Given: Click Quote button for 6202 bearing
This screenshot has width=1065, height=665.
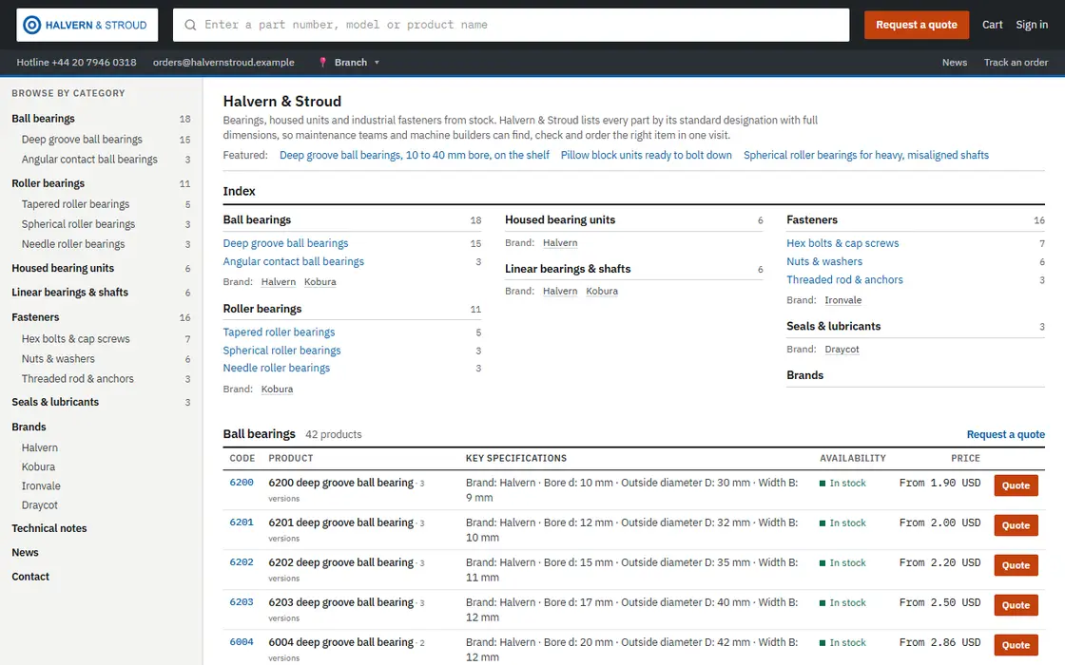Looking at the screenshot, I should (1017, 565).
